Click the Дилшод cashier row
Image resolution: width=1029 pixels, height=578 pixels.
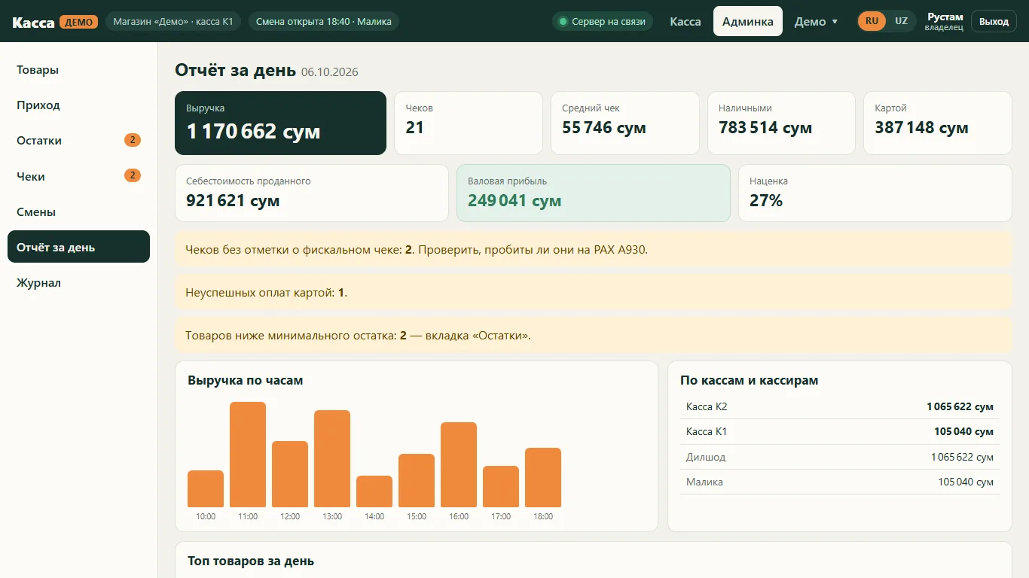tap(840, 457)
